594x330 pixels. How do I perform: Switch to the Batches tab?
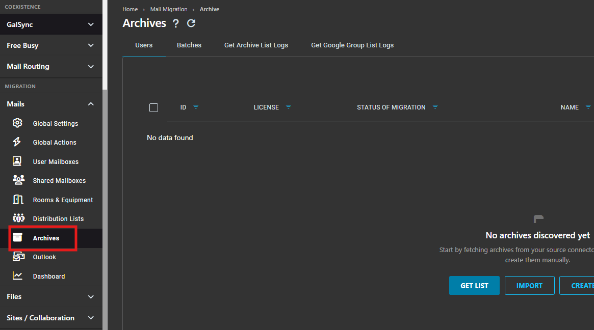click(x=189, y=45)
